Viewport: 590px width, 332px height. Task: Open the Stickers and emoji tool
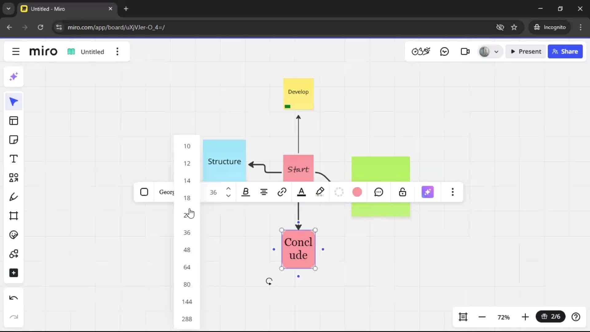pos(14,235)
